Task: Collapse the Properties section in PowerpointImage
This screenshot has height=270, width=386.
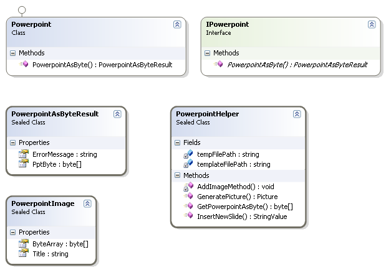Action: point(12,233)
